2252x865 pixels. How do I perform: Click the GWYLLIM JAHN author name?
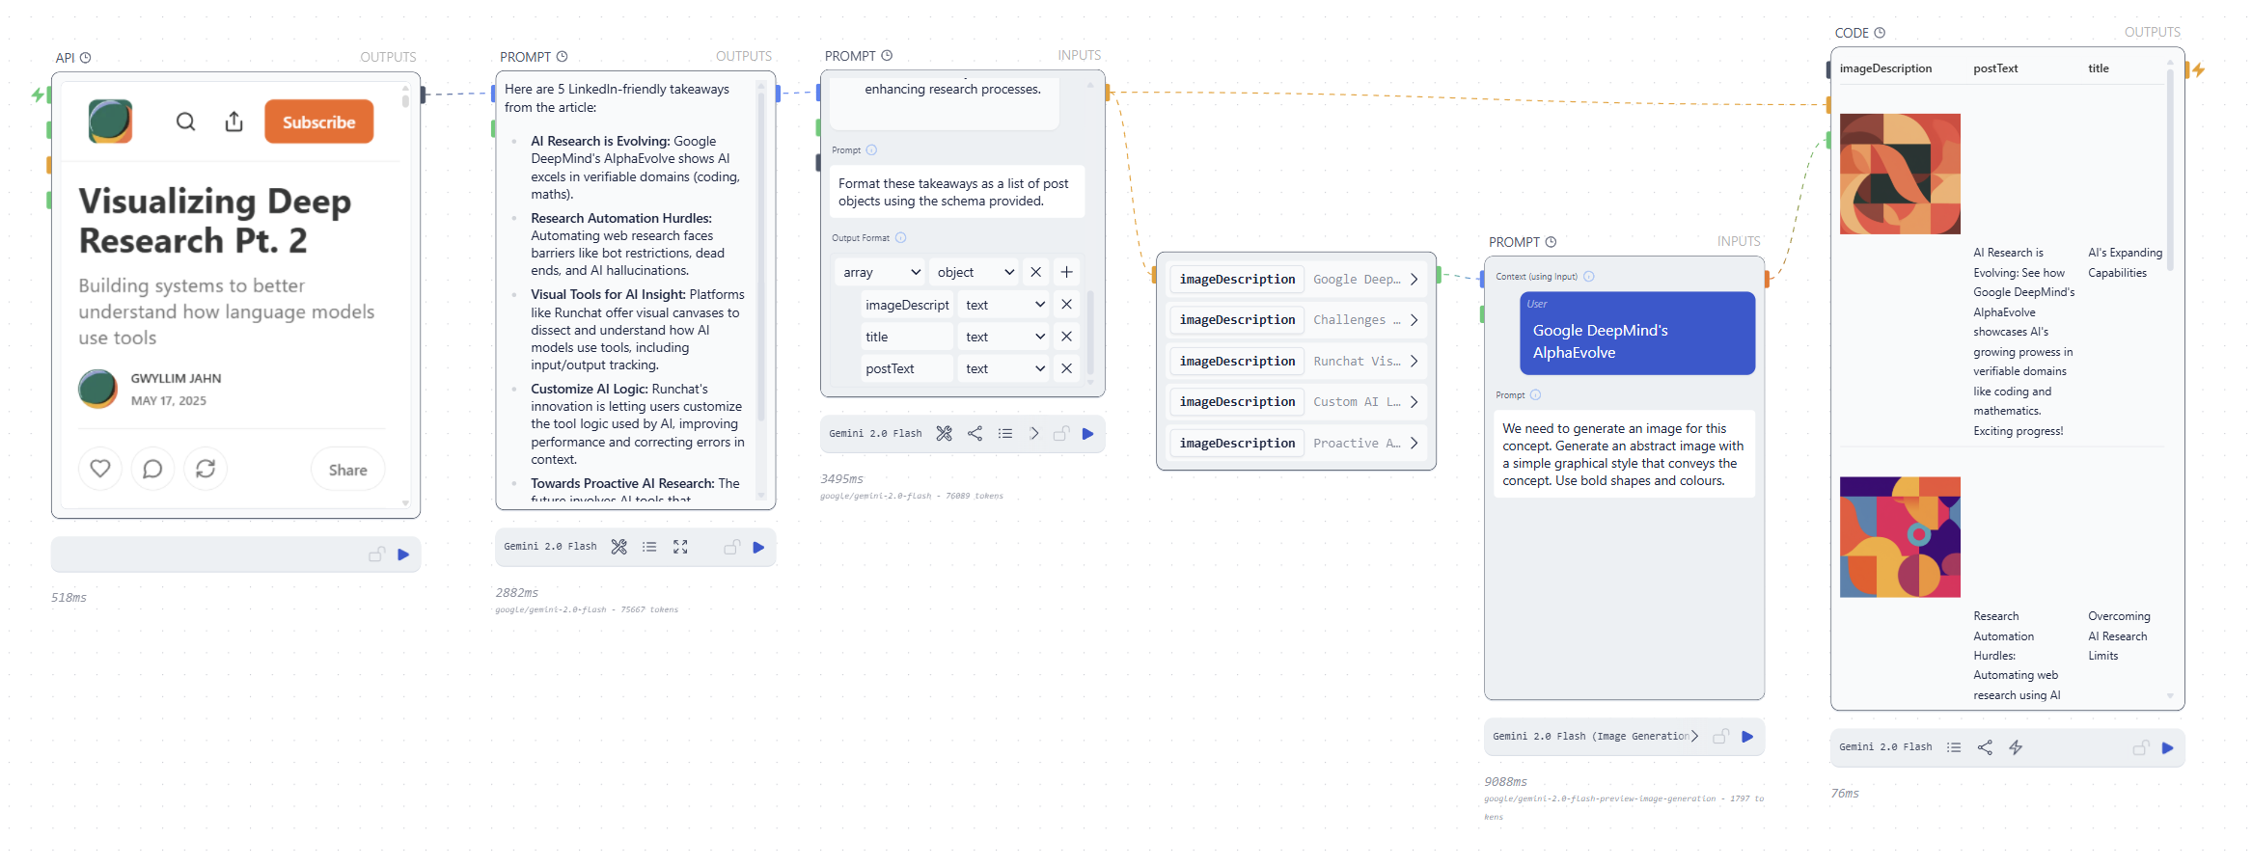pyautogui.click(x=177, y=379)
